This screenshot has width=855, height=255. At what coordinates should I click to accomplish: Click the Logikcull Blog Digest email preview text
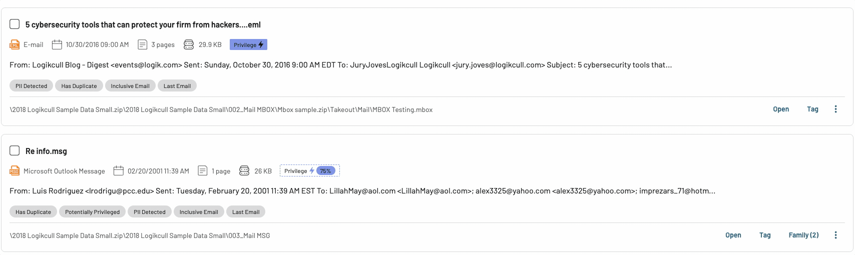[x=340, y=65]
